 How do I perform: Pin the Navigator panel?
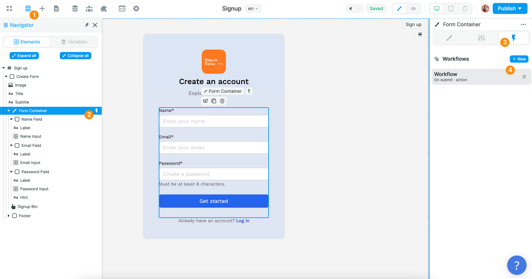pos(87,25)
